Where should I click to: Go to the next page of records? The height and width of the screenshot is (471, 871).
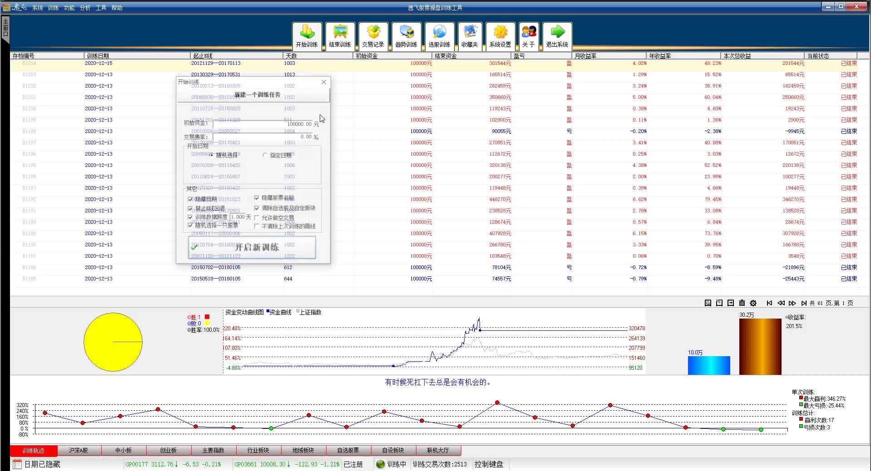pyautogui.click(x=792, y=303)
